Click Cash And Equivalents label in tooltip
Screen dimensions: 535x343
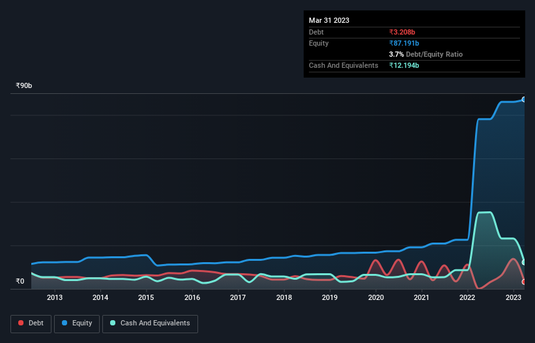343,65
